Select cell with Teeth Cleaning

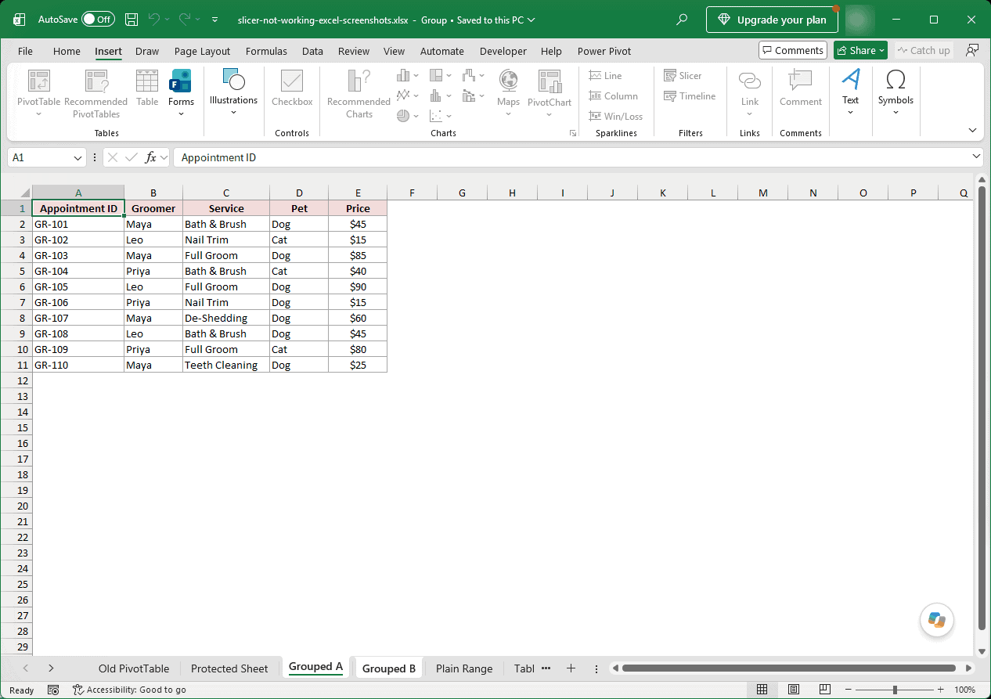[226, 365]
